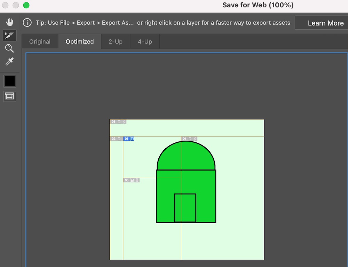Select slice 01 badge

pos(113,122)
